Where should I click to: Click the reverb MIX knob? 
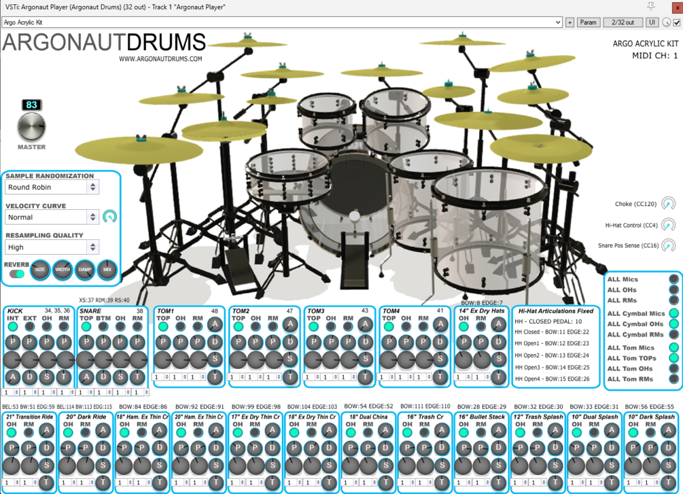[107, 270]
